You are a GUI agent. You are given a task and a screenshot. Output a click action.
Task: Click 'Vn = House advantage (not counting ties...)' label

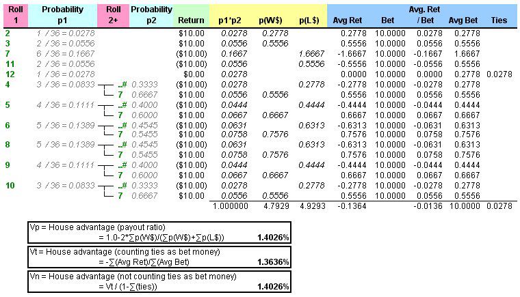133,276
